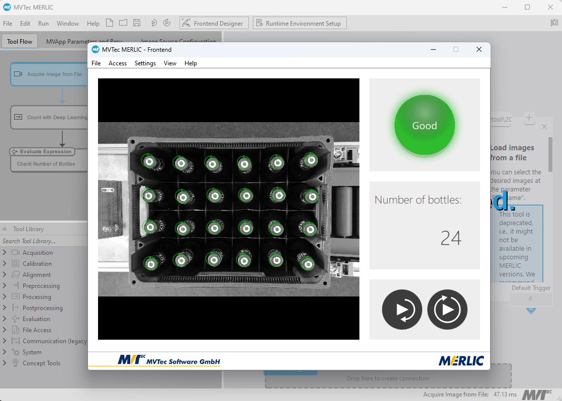The height and width of the screenshot is (401, 562).
Task: Execute the tool flow once via toolbar icon
Action: 153,23
